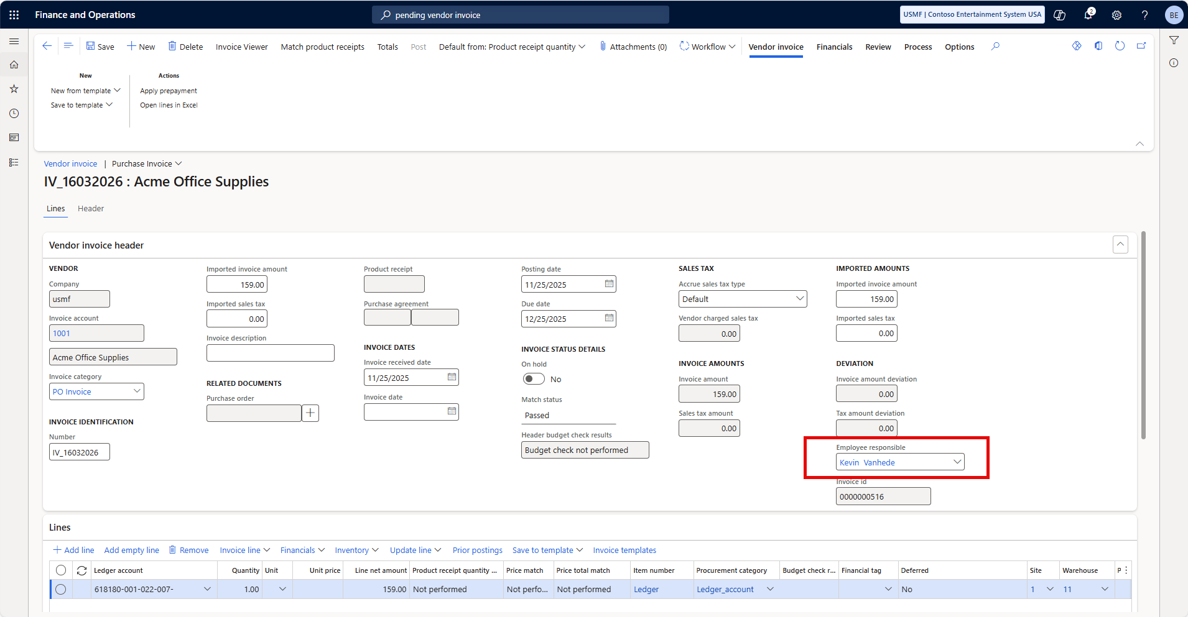Click the Invoice description field
Viewport: 1188px width, 617px height.
pyautogui.click(x=271, y=353)
